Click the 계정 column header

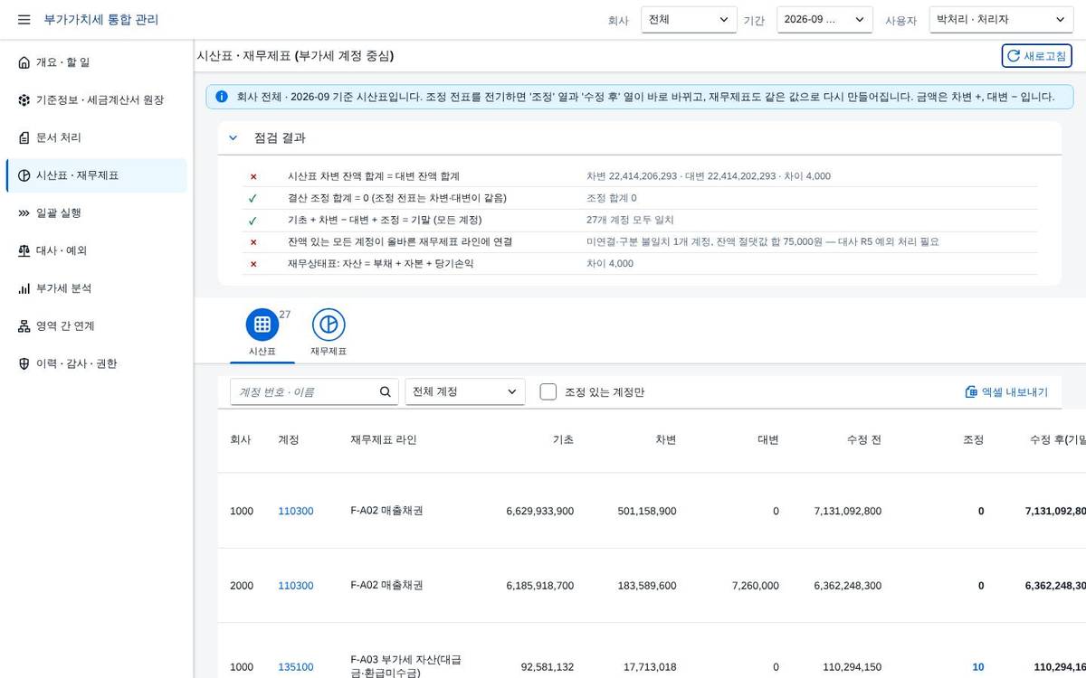tap(289, 439)
